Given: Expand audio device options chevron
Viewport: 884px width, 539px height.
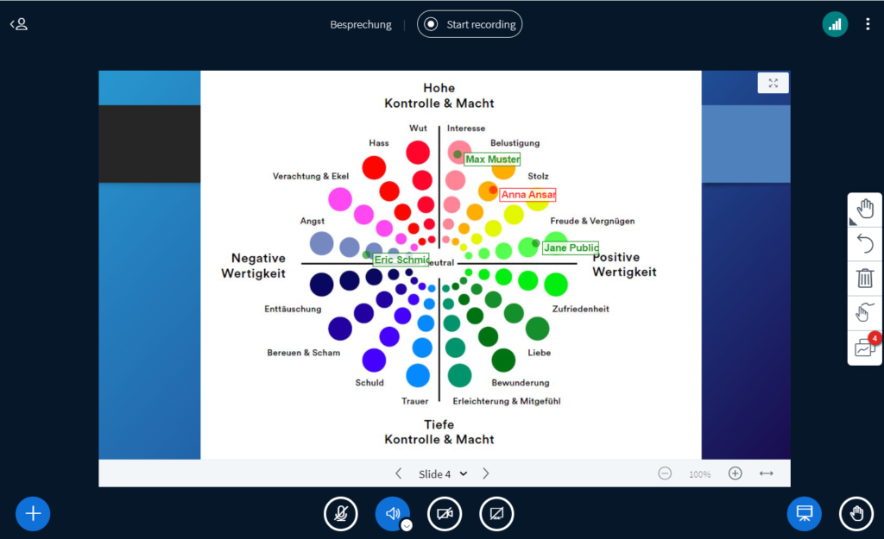Looking at the screenshot, I should click(x=407, y=524).
